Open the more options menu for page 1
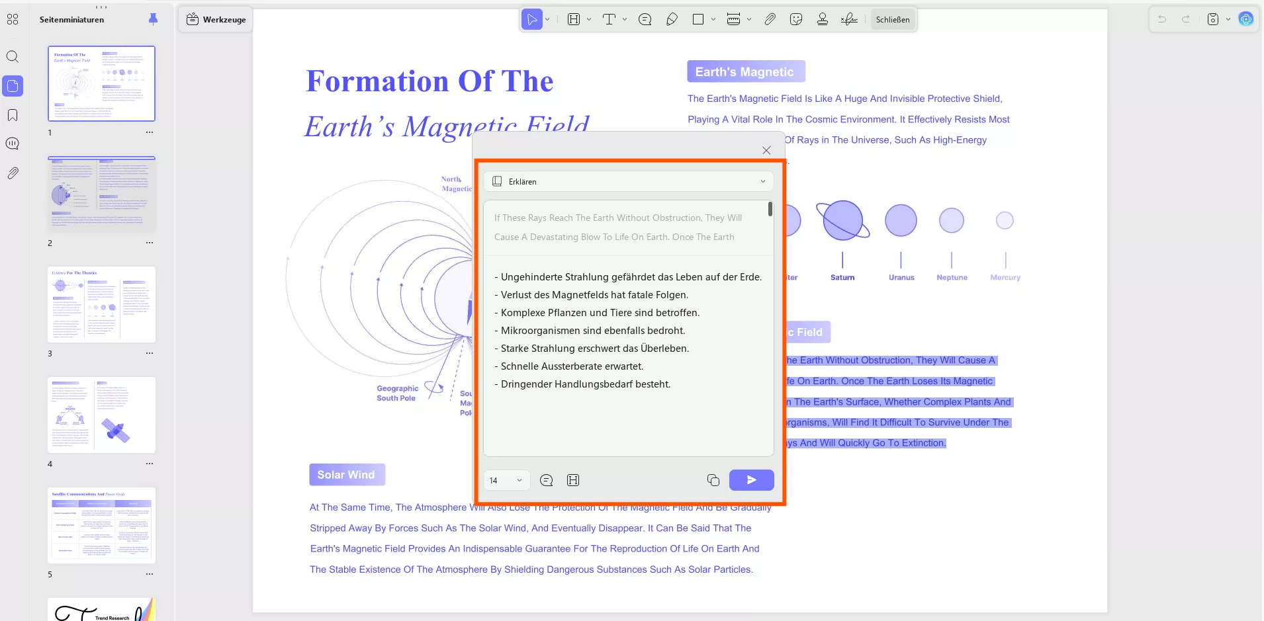The height and width of the screenshot is (621, 1264). (x=150, y=133)
